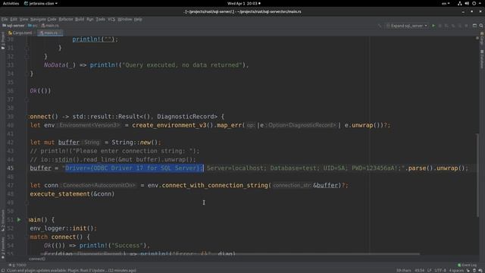Click the connect() breadcrumb below the editor
The height and width of the screenshot is (273, 485).
pyautogui.click(x=37, y=259)
